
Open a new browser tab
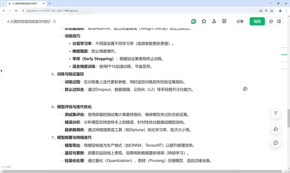pyautogui.click(x=50, y=3)
